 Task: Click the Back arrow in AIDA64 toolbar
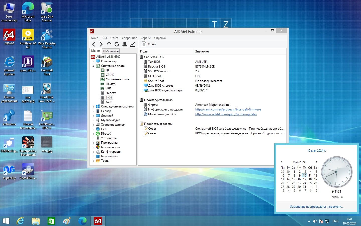point(94,44)
